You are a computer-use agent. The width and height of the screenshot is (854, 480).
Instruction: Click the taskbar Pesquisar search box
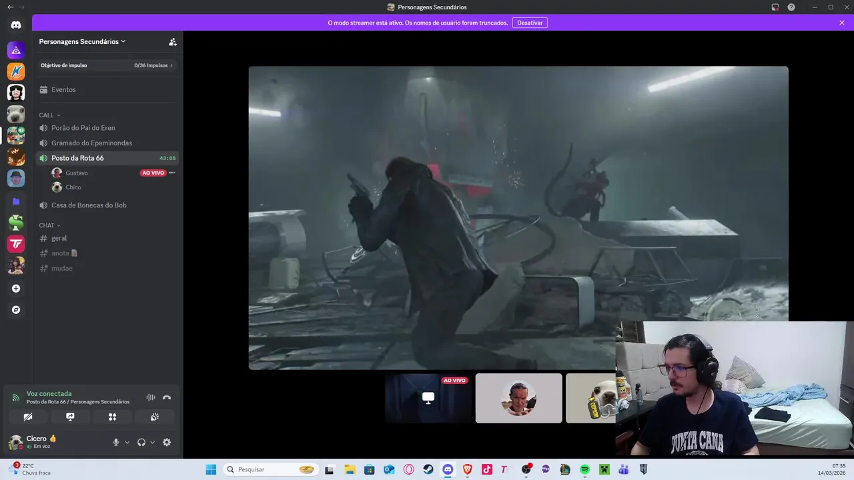pyautogui.click(x=270, y=469)
